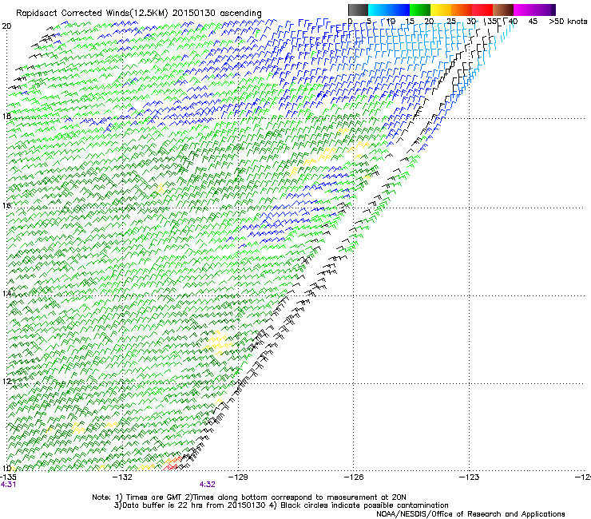Click latitude label '16' on left axis
The image size is (591, 519).
tap(6, 205)
